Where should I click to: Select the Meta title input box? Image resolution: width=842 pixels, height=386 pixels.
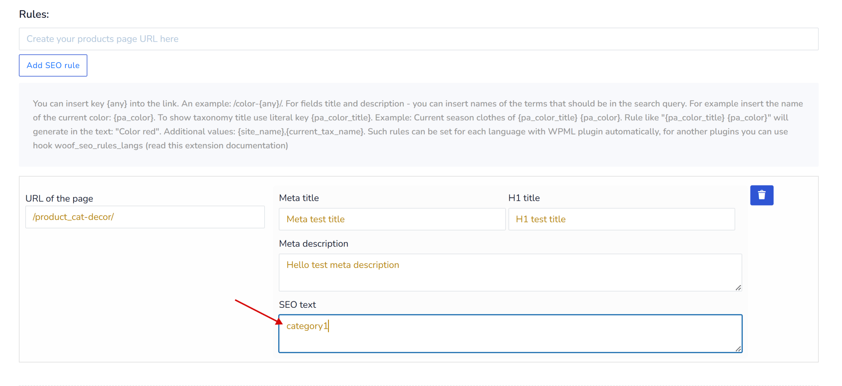tap(392, 219)
